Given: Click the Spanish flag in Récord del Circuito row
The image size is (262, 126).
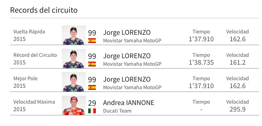Looking at the screenshot, I should coord(92,64).
